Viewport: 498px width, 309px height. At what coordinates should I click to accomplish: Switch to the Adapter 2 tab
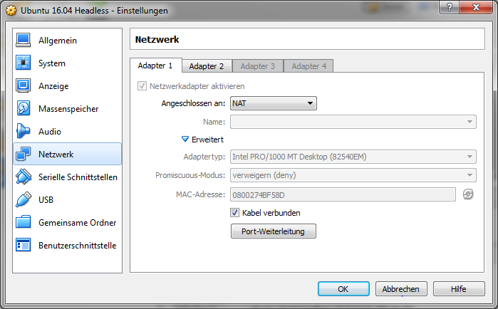(x=207, y=66)
